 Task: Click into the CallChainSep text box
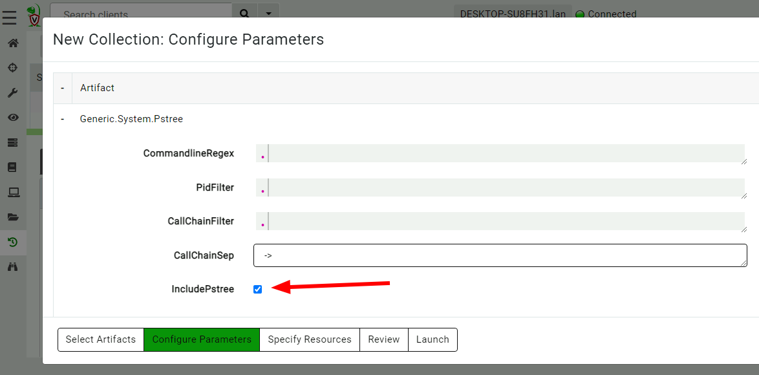500,255
